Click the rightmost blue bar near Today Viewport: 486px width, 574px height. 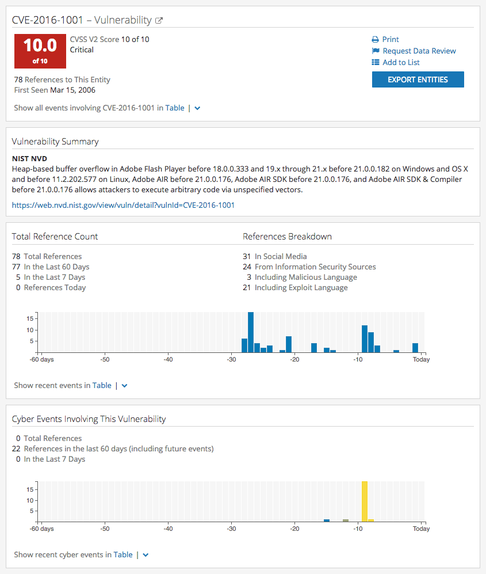coord(415,348)
